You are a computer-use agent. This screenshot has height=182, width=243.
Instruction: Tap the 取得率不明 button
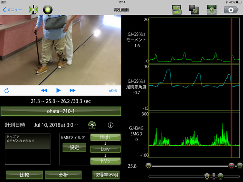(106, 175)
